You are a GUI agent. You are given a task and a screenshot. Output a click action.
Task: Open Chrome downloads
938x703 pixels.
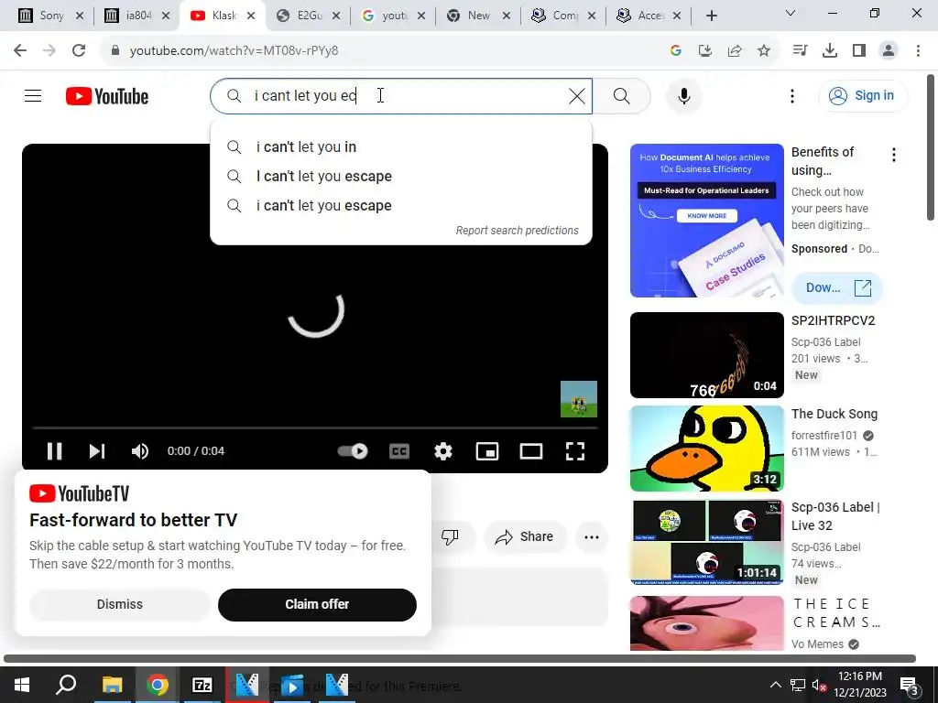(829, 51)
